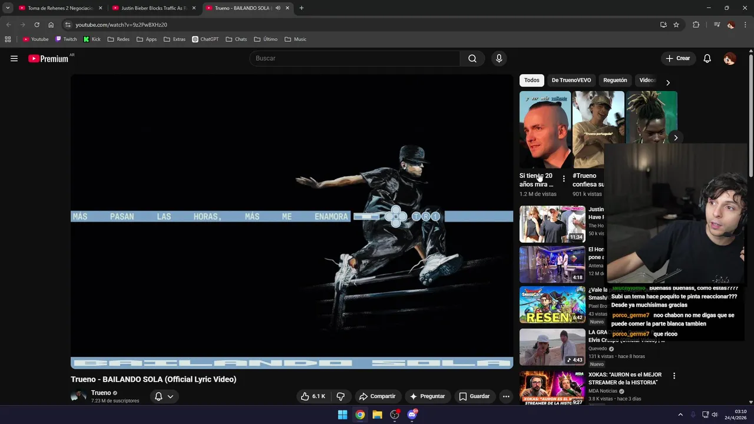Select the 'Todos' filter chip
This screenshot has width=754, height=424.
pos(532,80)
